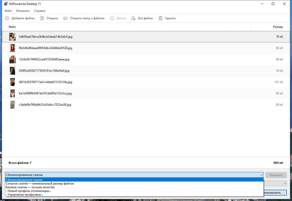Click the NXPowerLite app logo in title bar

click(6, 4)
